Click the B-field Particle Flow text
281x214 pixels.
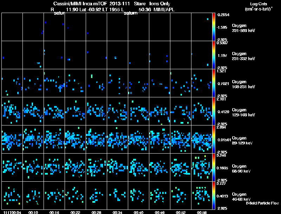262,203
